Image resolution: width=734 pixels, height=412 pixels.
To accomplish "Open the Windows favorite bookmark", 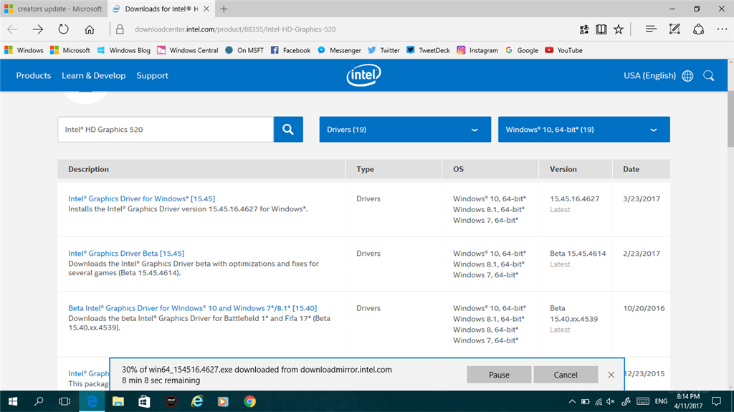I will [24, 50].
